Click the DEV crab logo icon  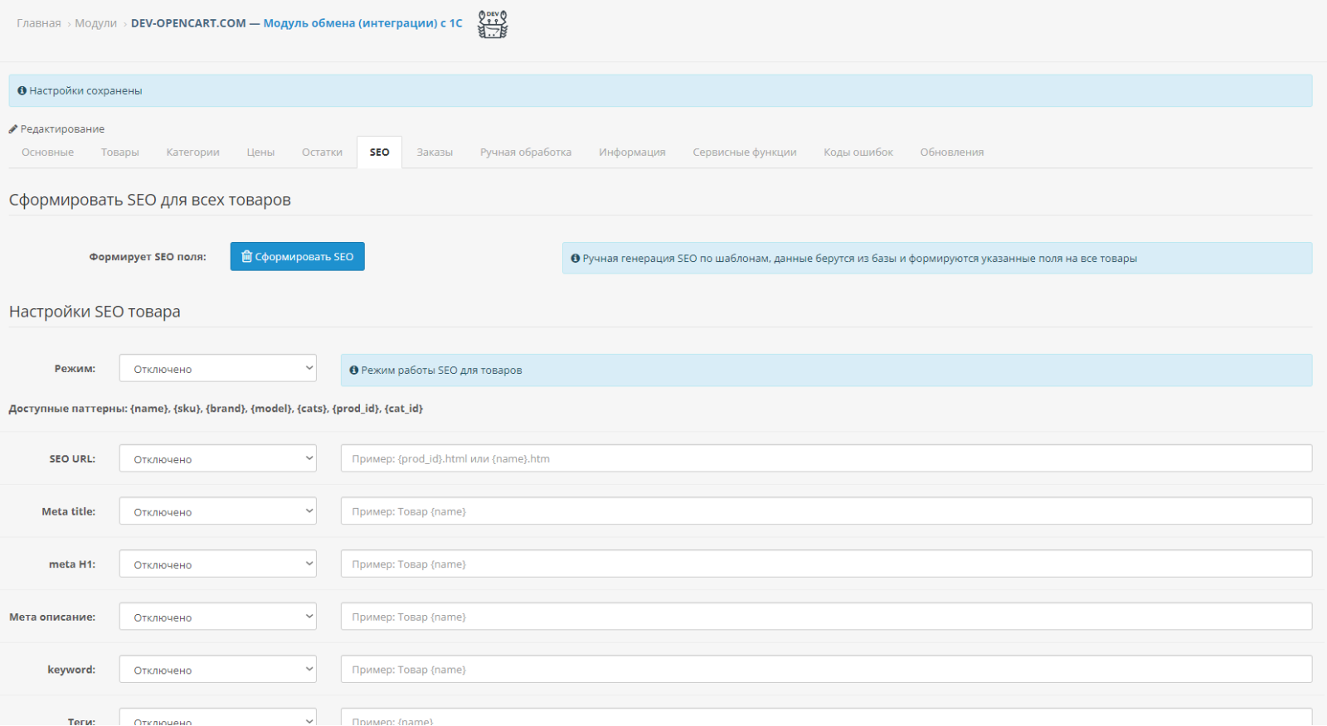pos(493,24)
